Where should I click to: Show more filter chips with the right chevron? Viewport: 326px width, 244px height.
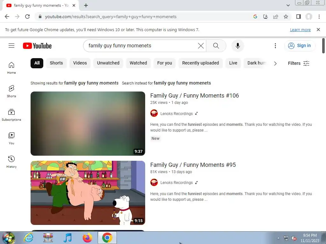click(x=275, y=64)
